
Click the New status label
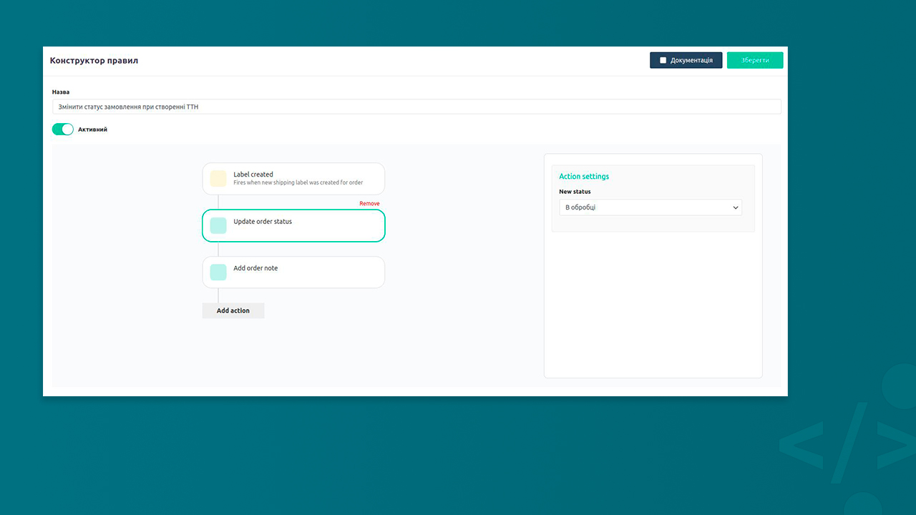[x=575, y=192]
